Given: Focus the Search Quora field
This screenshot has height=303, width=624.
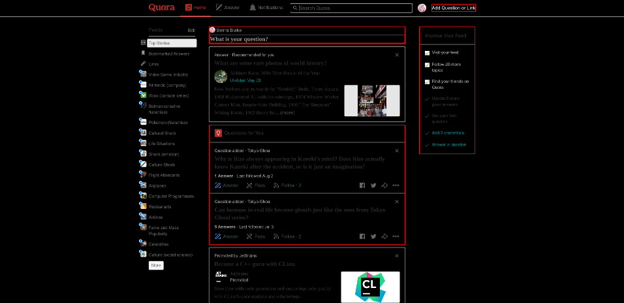Looking at the screenshot, I should pos(351,8).
